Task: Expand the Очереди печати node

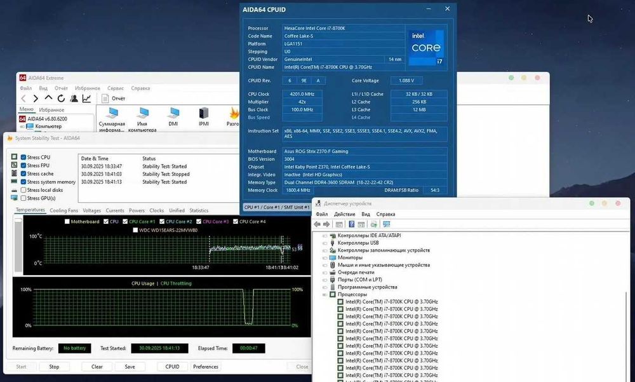Action: pyautogui.click(x=324, y=273)
